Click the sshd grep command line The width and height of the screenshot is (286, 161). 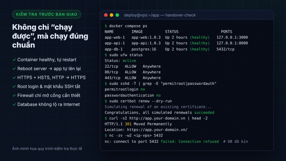click(163, 84)
